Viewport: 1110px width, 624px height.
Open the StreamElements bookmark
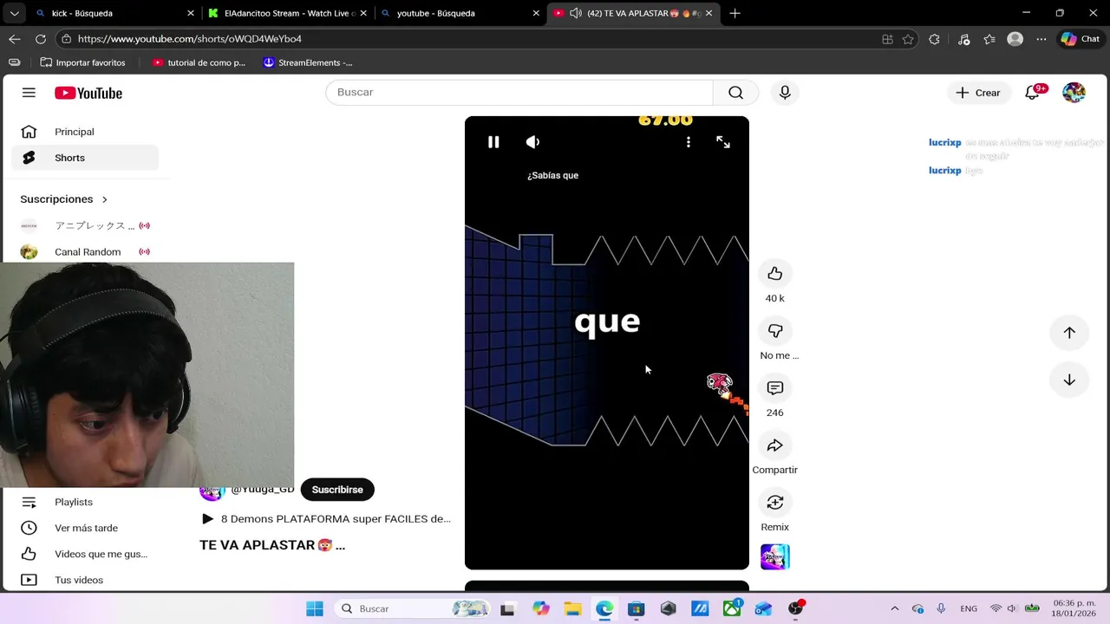[x=308, y=62]
